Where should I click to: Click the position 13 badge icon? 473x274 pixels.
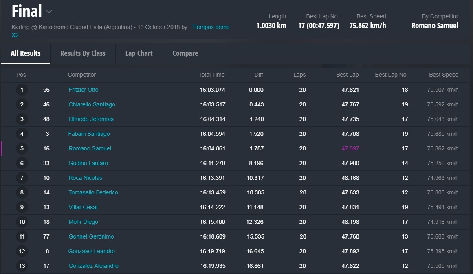click(x=22, y=266)
